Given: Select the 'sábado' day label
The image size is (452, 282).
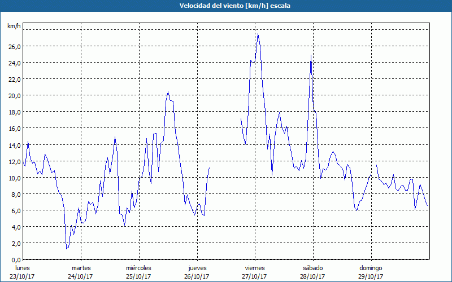Looking at the screenshot, I should [x=312, y=268].
